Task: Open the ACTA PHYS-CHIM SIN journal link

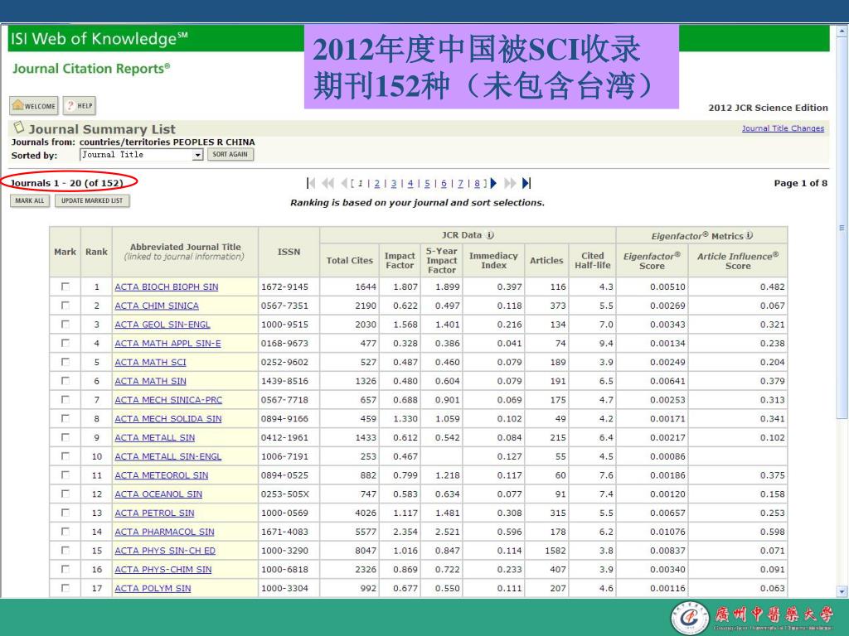Action: pyautogui.click(x=163, y=570)
